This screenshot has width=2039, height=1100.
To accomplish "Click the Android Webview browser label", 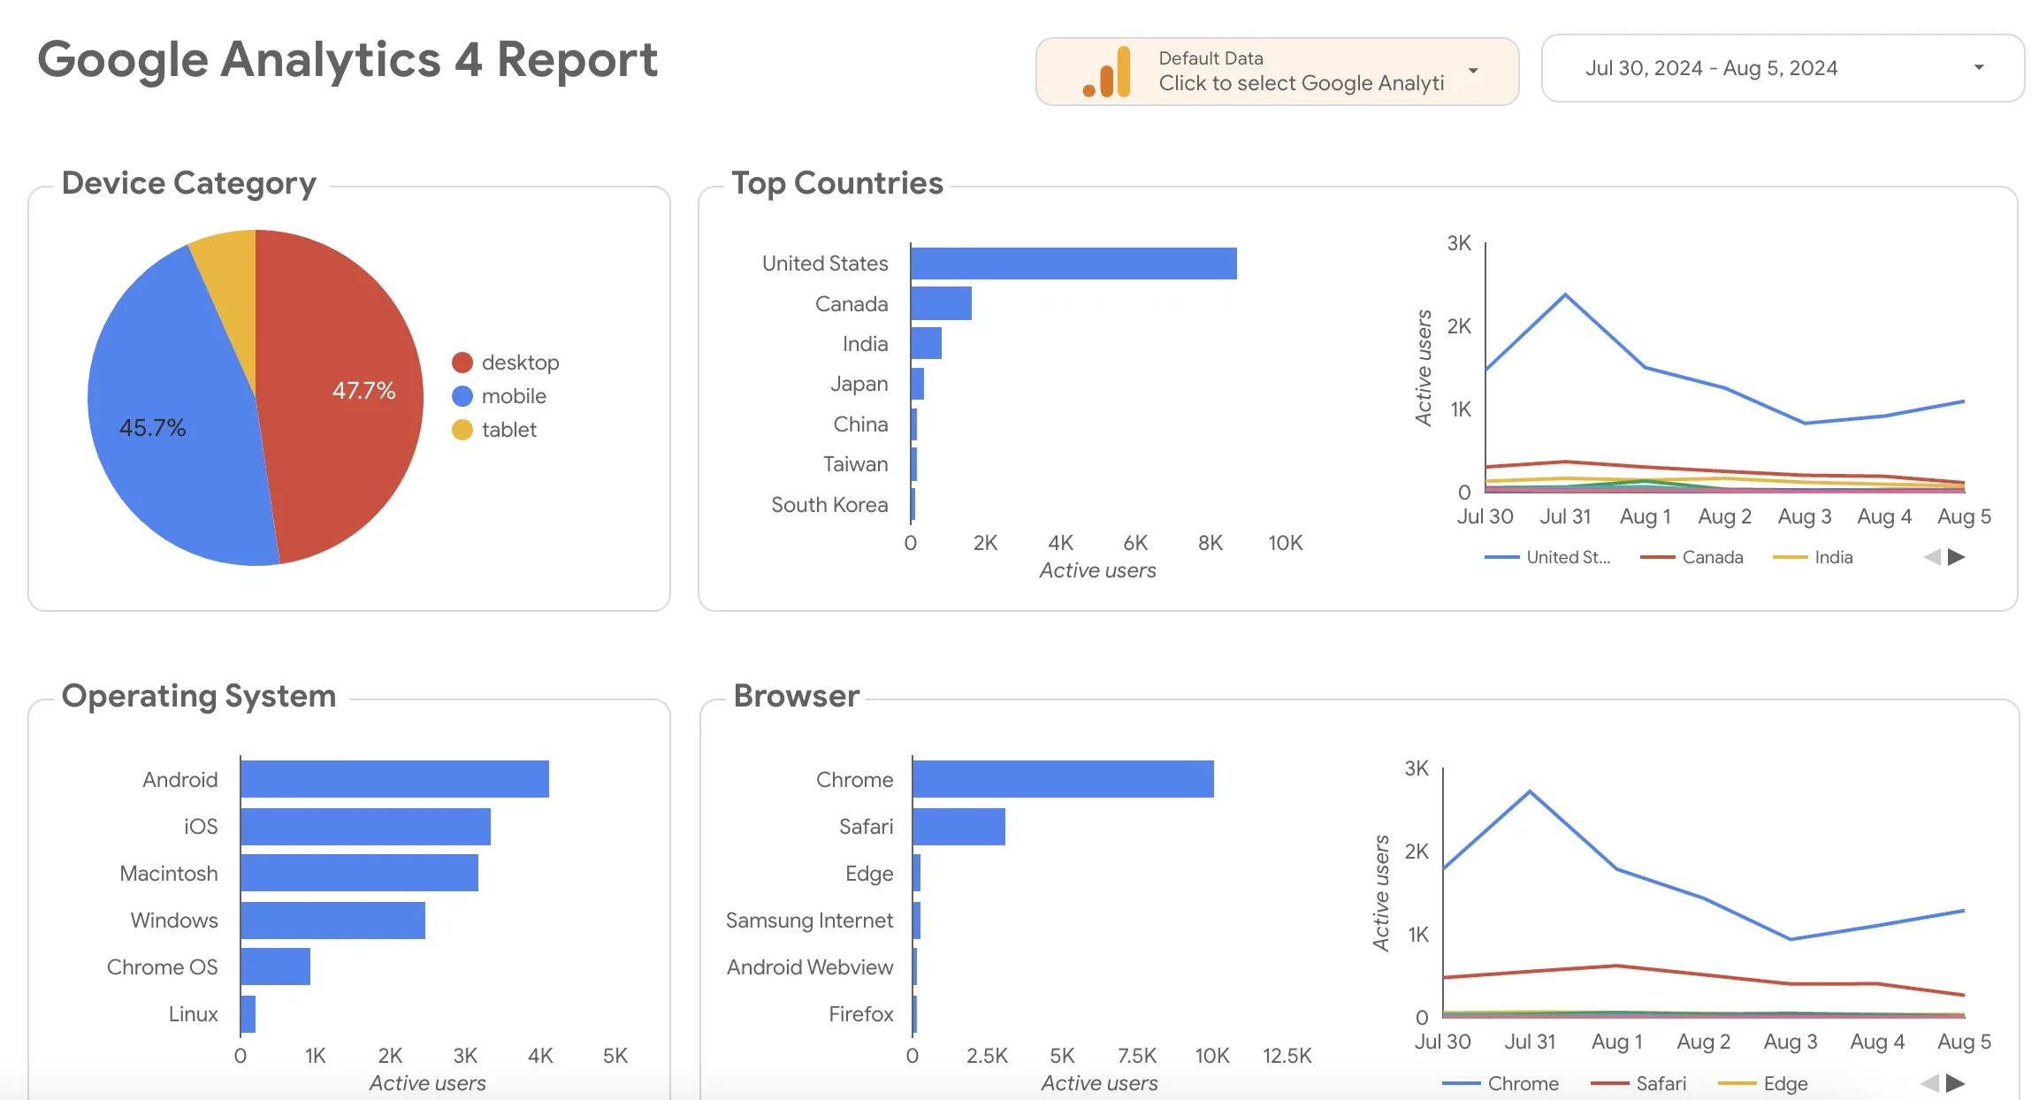I will tap(810, 967).
